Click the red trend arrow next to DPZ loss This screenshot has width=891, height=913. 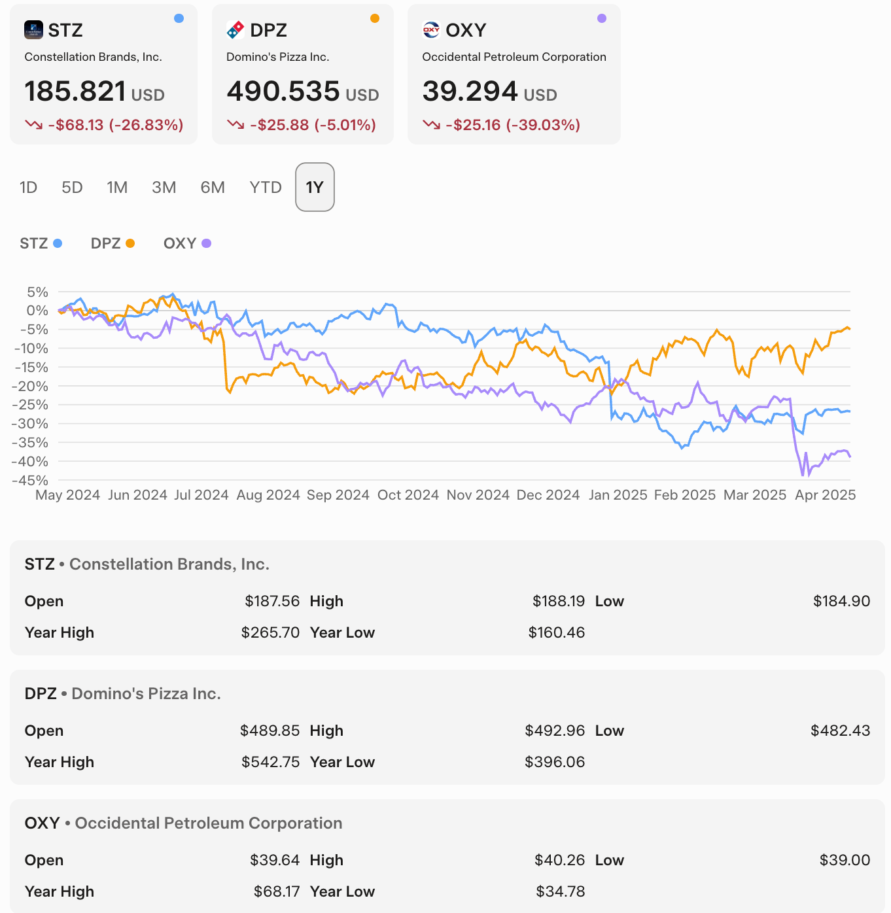pyautogui.click(x=234, y=124)
